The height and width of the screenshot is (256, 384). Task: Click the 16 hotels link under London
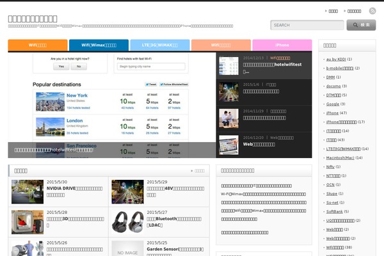[x=127, y=133]
